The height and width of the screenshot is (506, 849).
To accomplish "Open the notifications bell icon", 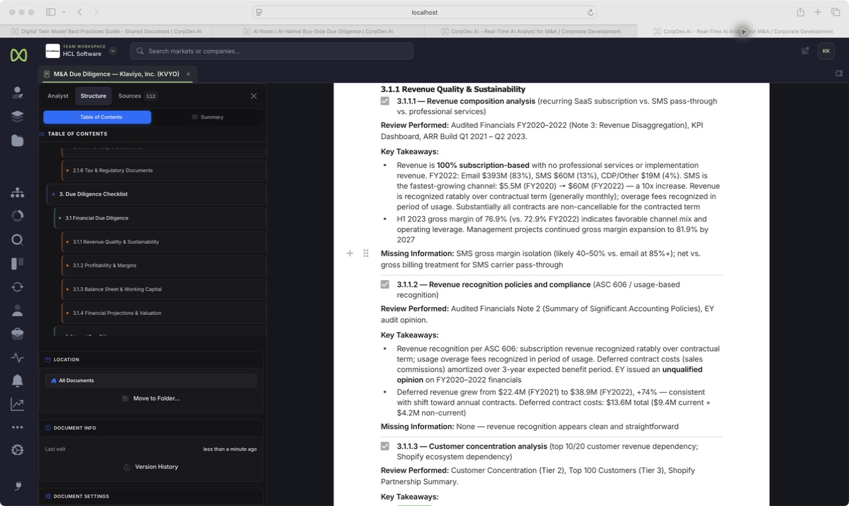I will (x=18, y=381).
